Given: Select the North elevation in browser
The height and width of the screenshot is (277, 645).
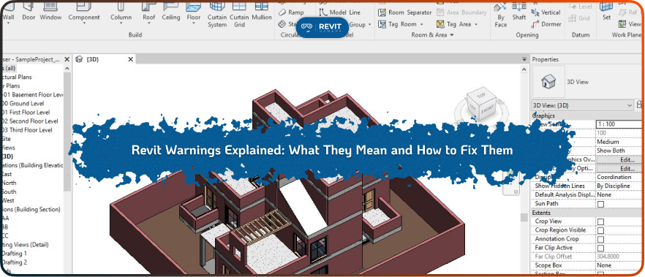Looking at the screenshot, I should (x=8, y=183).
